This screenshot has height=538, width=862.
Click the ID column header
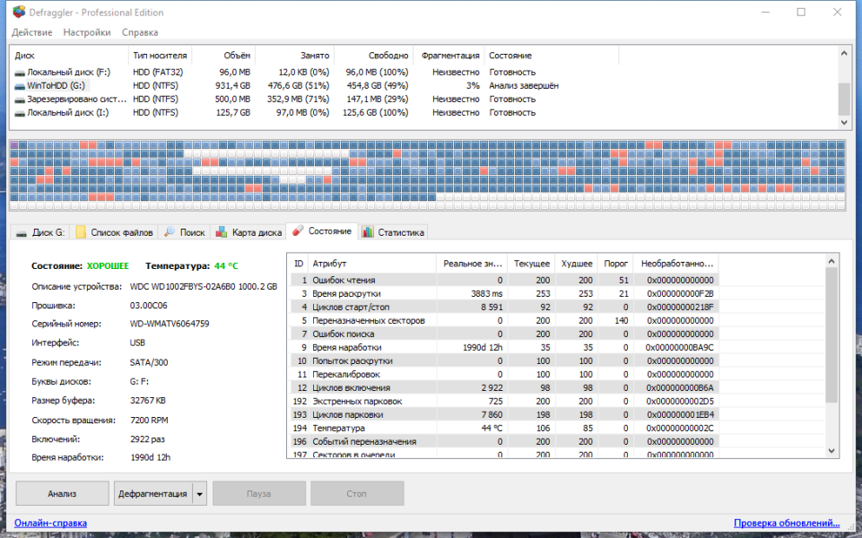[x=299, y=264]
